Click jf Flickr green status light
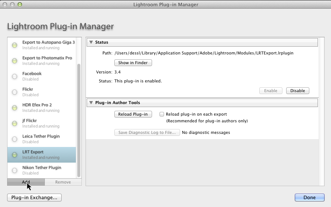Viewport: 331px width, 207px height. pos(15,123)
